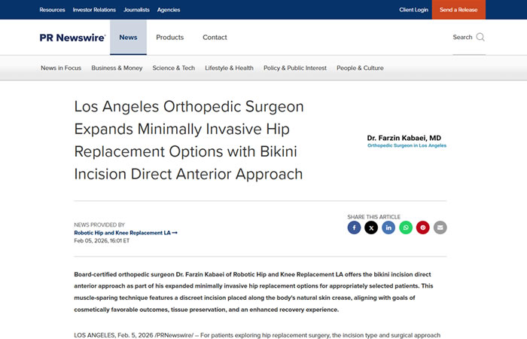The height and width of the screenshot is (339, 527).
Task: Share the article on X
Action: pos(371,228)
